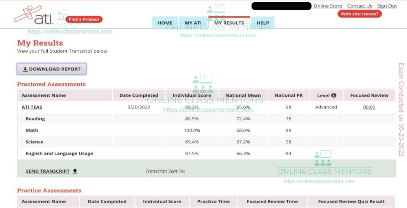The height and width of the screenshot is (208, 407).
Task: Click the Send Transcript link
Action: click(x=48, y=171)
